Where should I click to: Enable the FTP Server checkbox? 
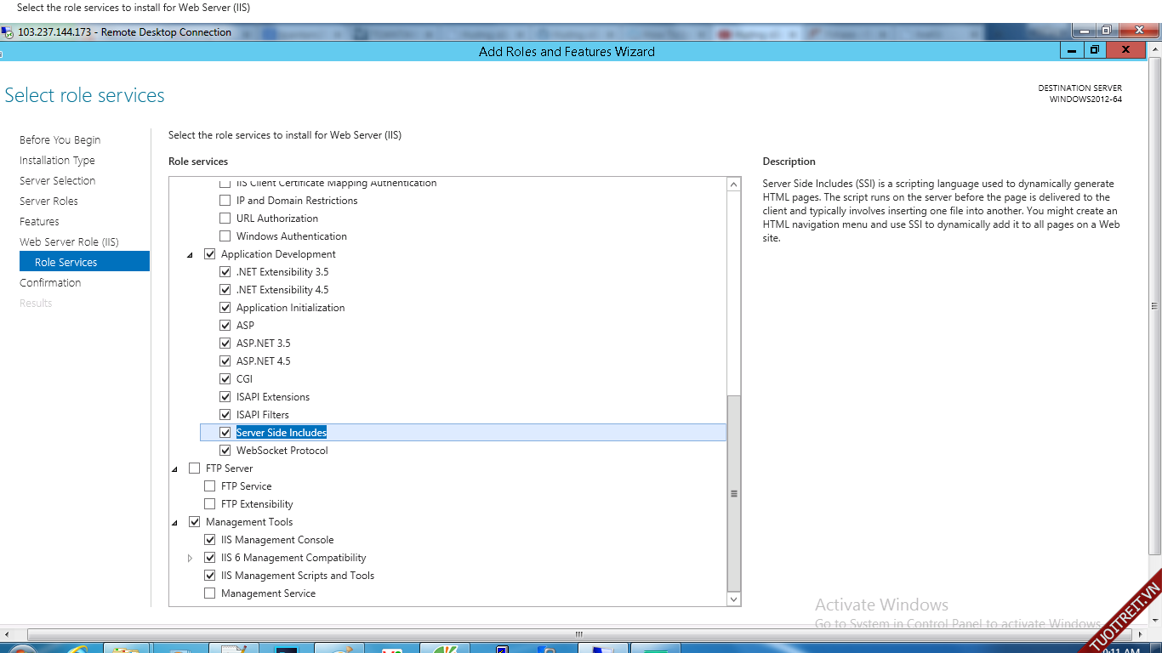[195, 468]
